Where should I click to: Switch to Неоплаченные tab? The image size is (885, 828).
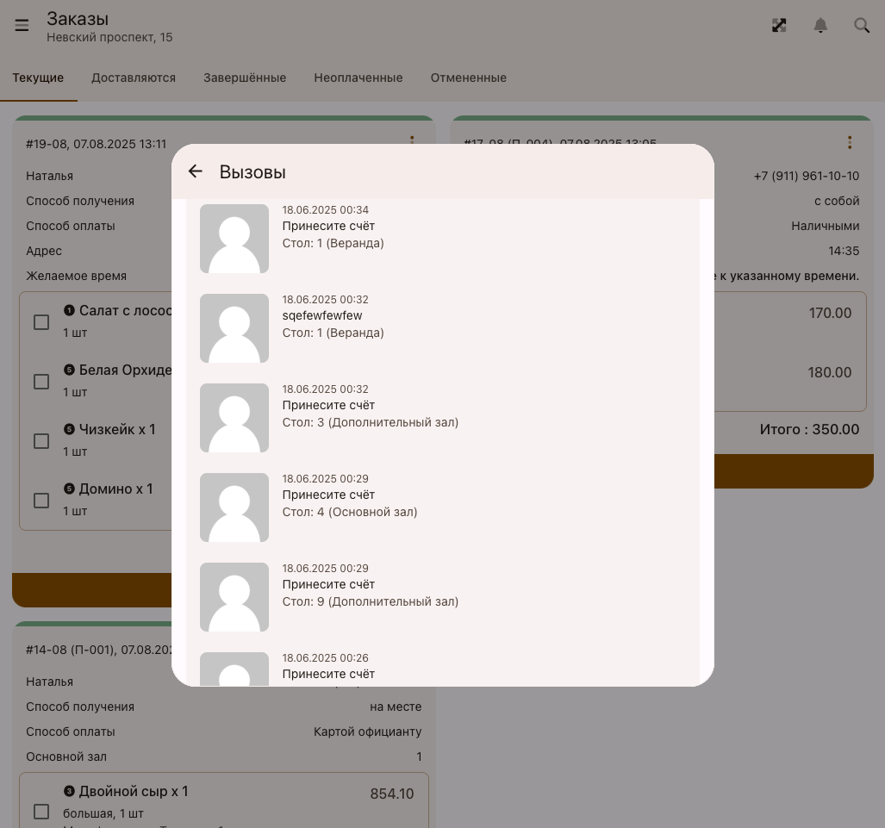(x=358, y=78)
